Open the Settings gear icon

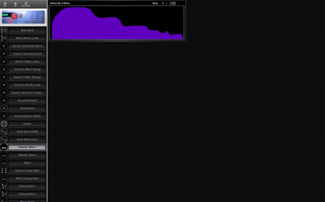click(x=25, y=4)
